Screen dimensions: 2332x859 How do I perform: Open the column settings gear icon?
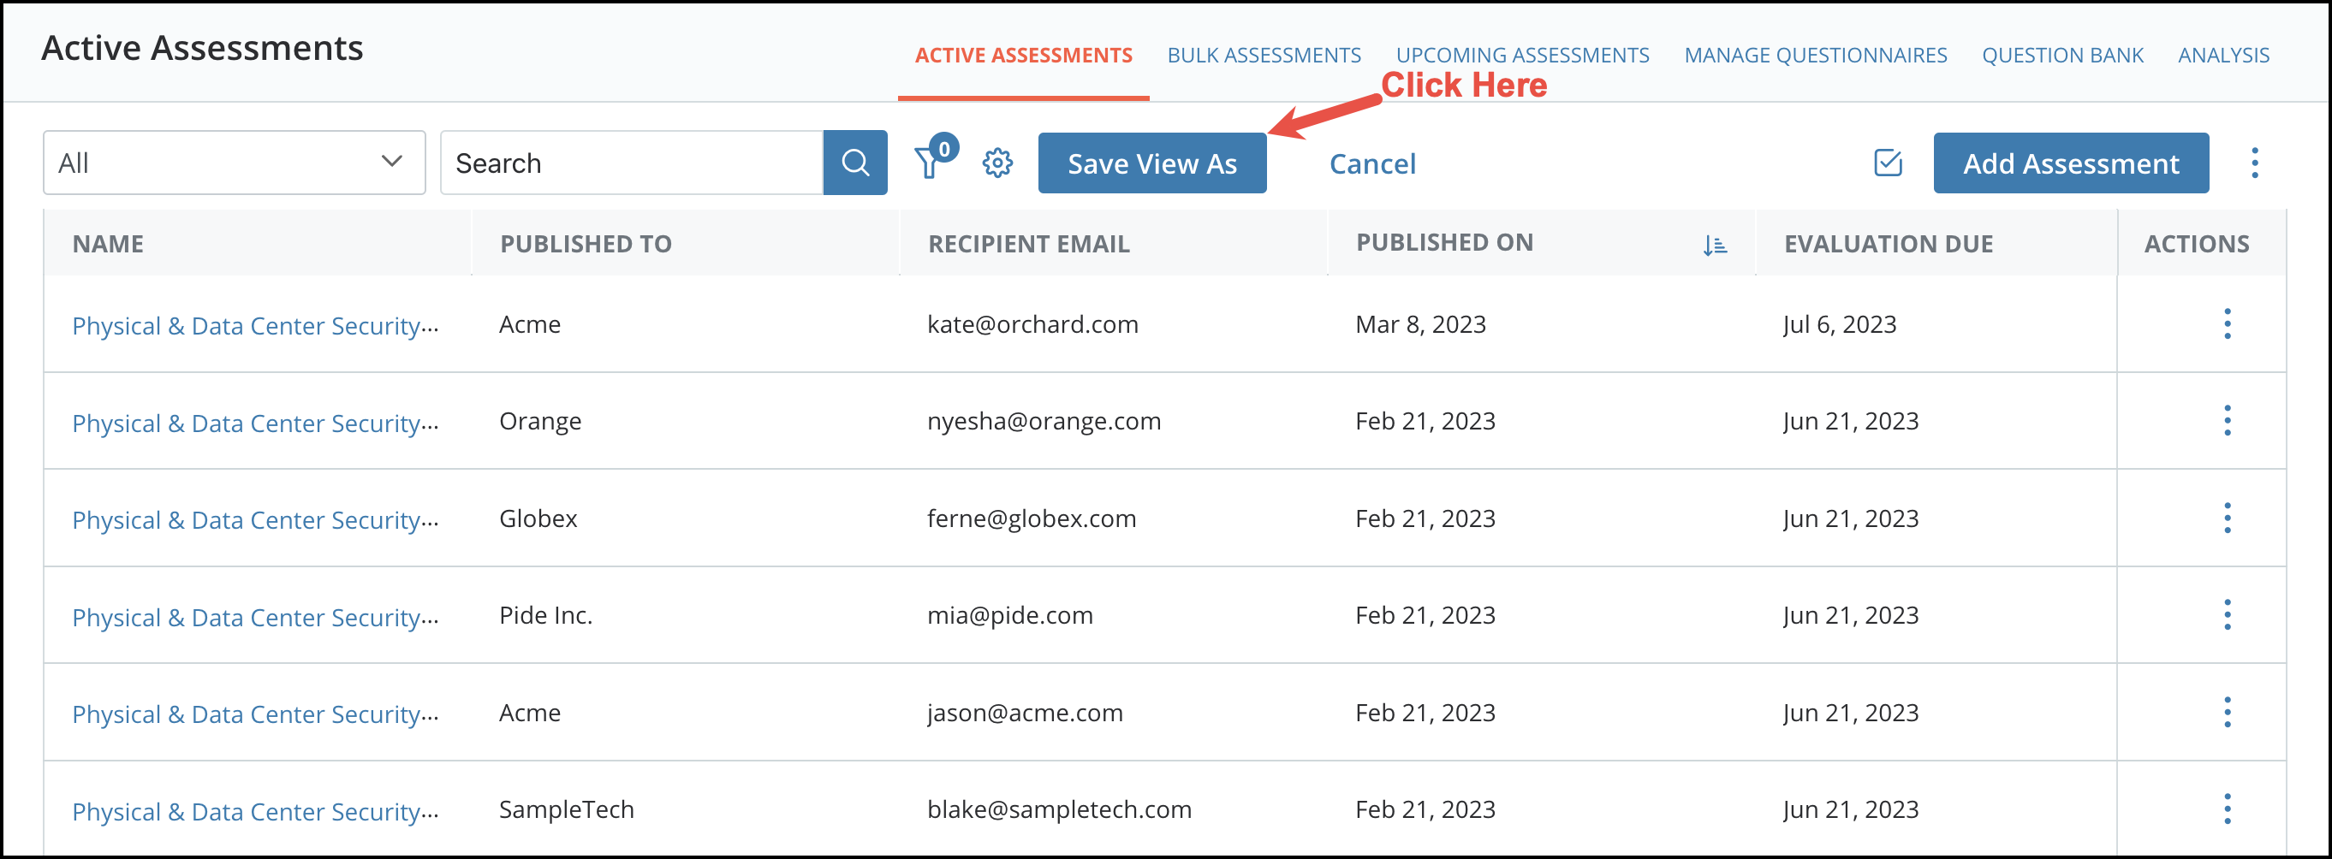[996, 163]
